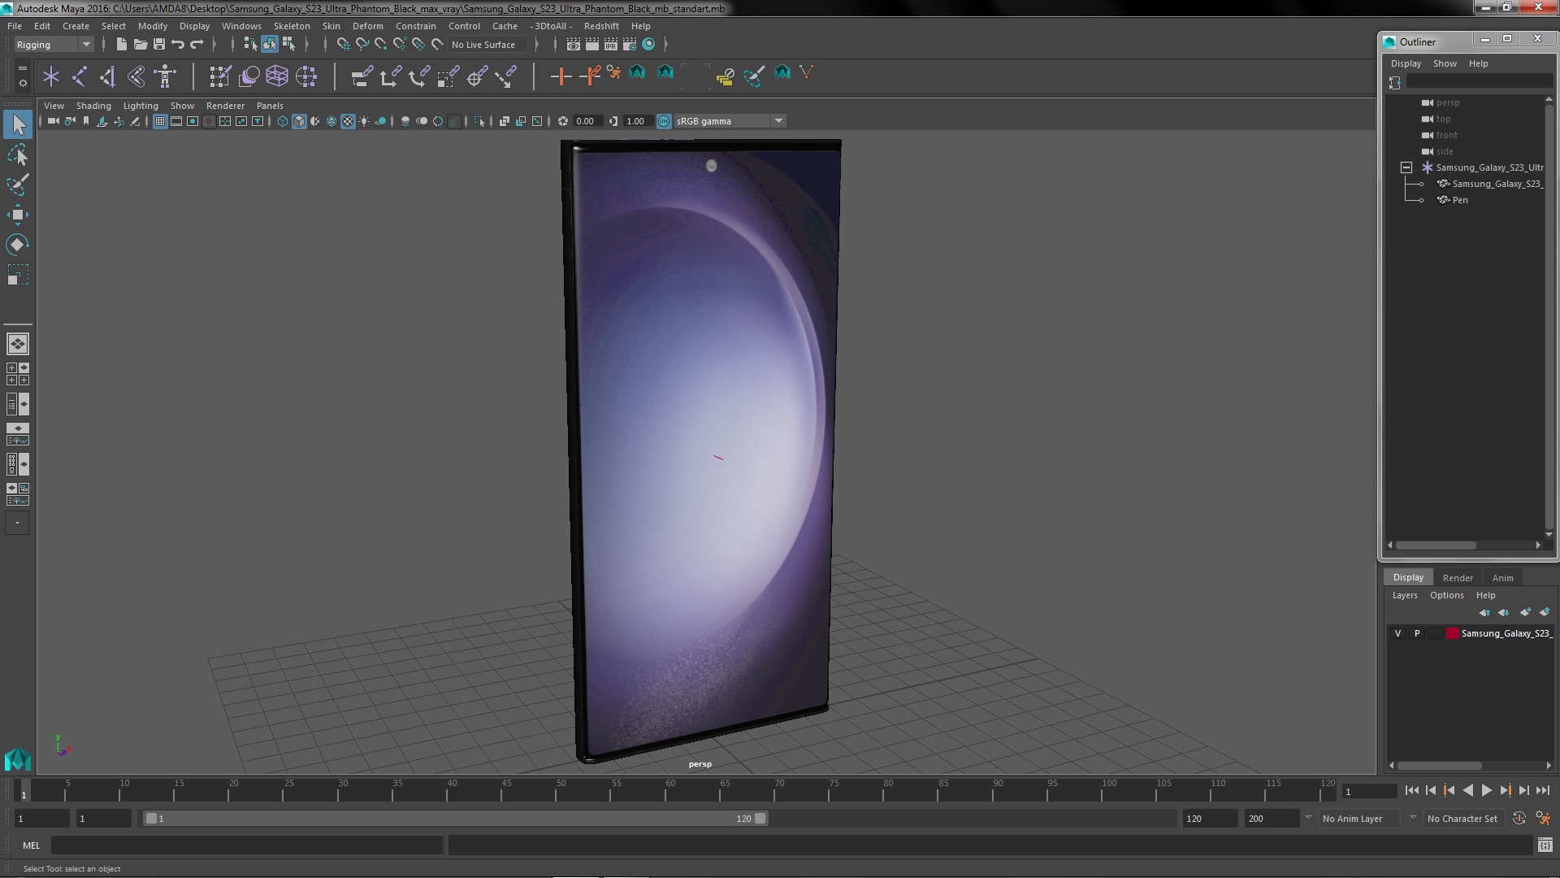Redo the last action
Viewport: 1560px width, 878px height.
tap(197, 44)
